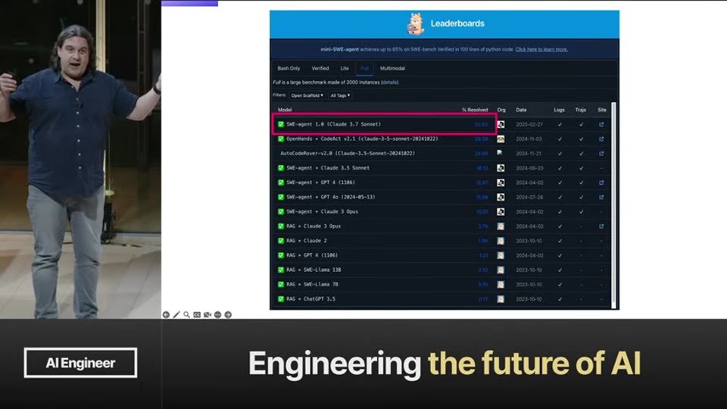The height and width of the screenshot is (409, 727).
Task: Click the Logs column header
Action: pos(559,110)
